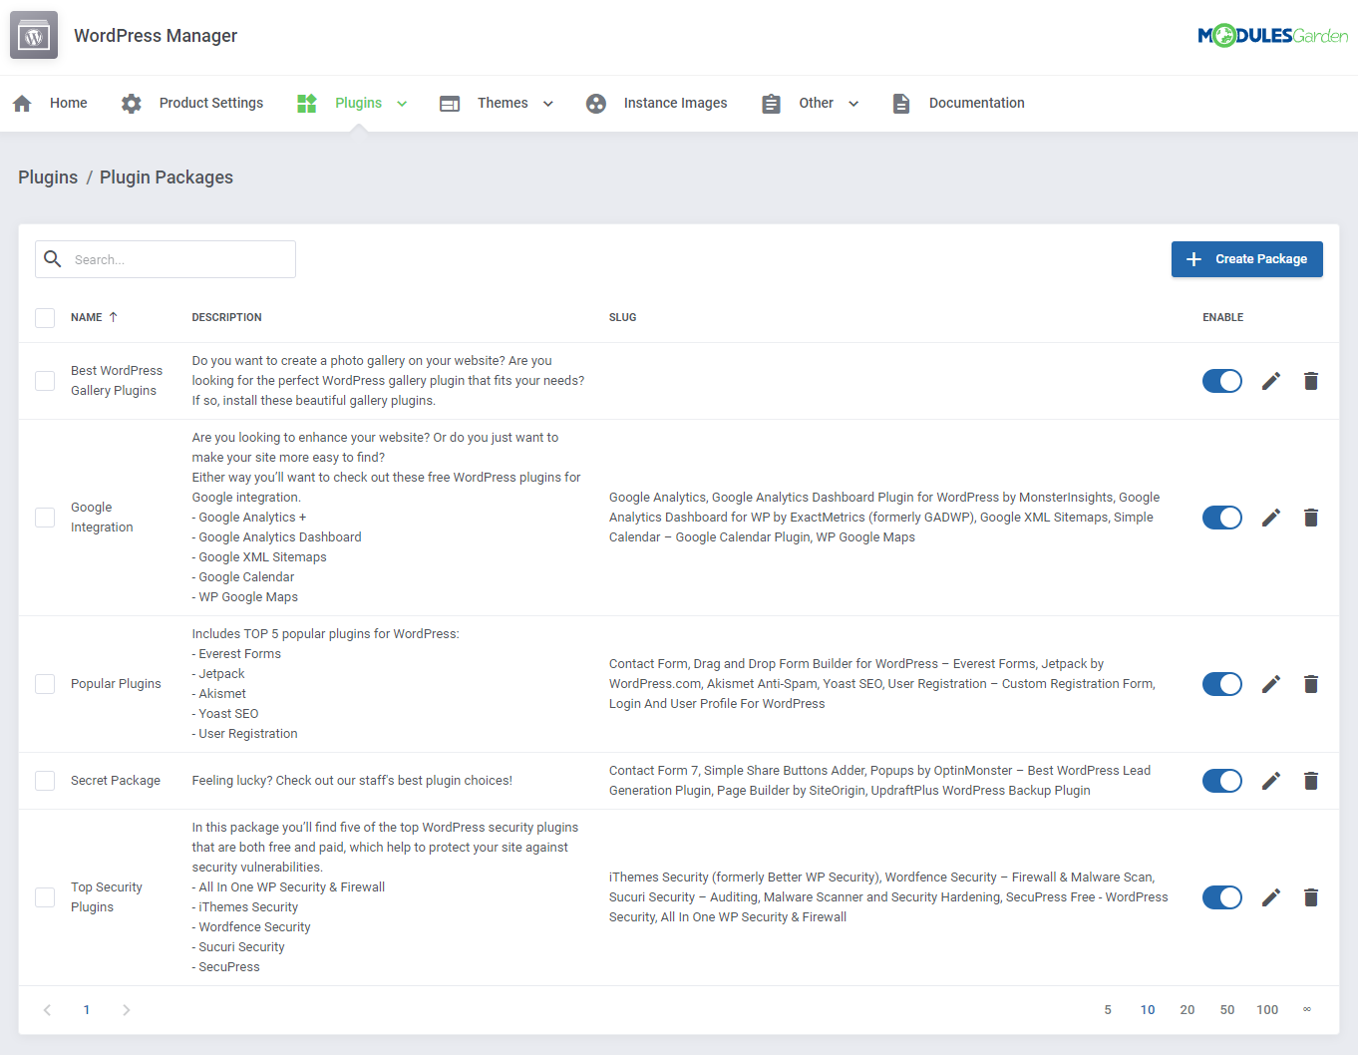Click the Themes panel icon
The height and width of the screenshot is (1055, 1358).
(x=450, y=103)
